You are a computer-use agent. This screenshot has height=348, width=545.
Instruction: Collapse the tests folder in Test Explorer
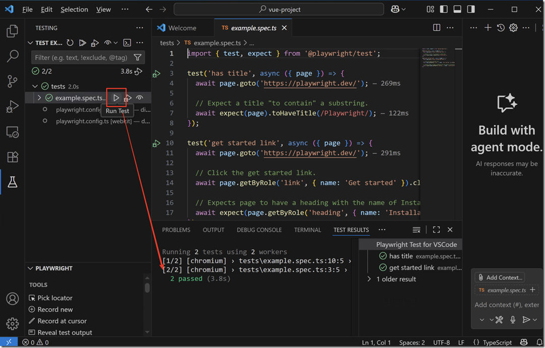[35, 86]
